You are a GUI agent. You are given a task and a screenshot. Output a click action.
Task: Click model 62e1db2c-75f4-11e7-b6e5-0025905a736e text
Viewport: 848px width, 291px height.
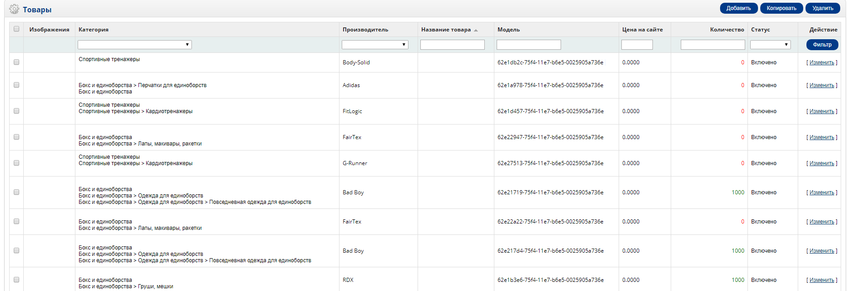551,62
